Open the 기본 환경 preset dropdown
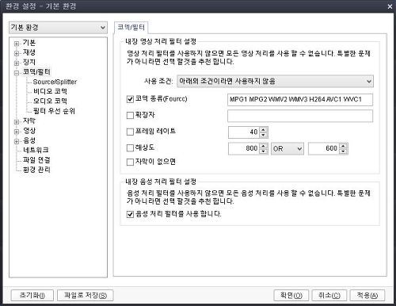396x306 pixels. (58, 28)
